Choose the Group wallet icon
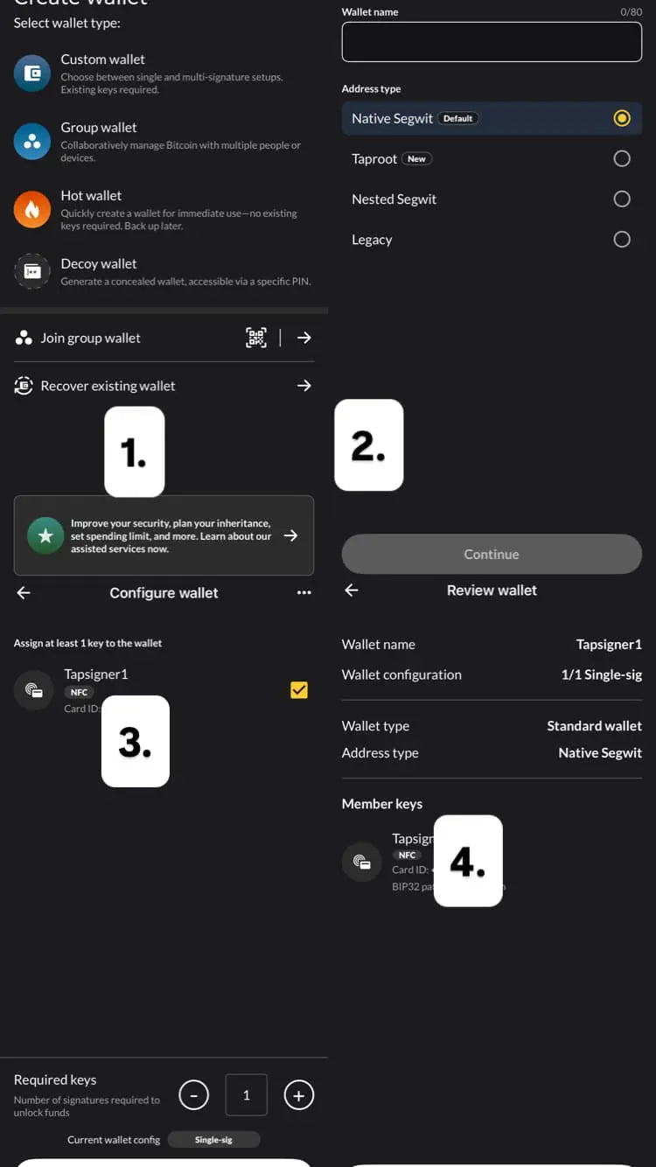This screenshot has height=1167, width=656. 32,141
